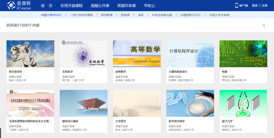Click 冯博琴 | 西安交通大学 text

coord(181,80)
